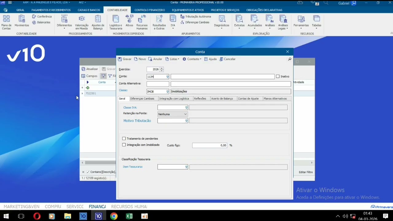Switch to Controlo Financeiro ribbon tab
This screenshot has width=393, height=221.
click(x=150, y=10)
